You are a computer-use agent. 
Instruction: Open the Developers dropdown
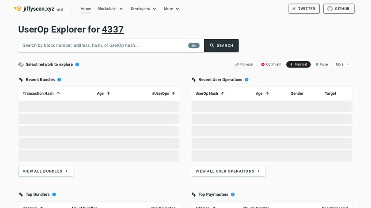click(x=144, y=9)
